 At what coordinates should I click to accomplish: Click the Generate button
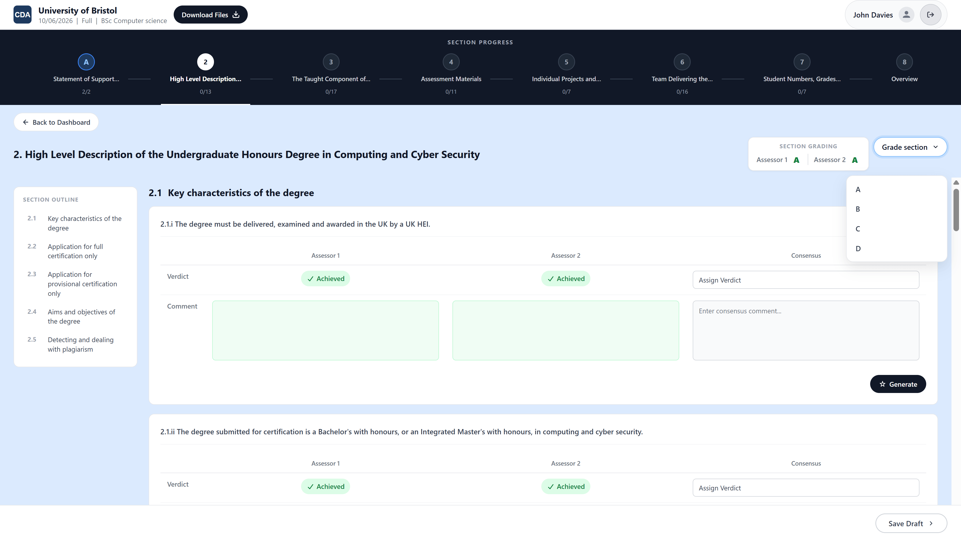pyautogui.click(x=898, y=384)
